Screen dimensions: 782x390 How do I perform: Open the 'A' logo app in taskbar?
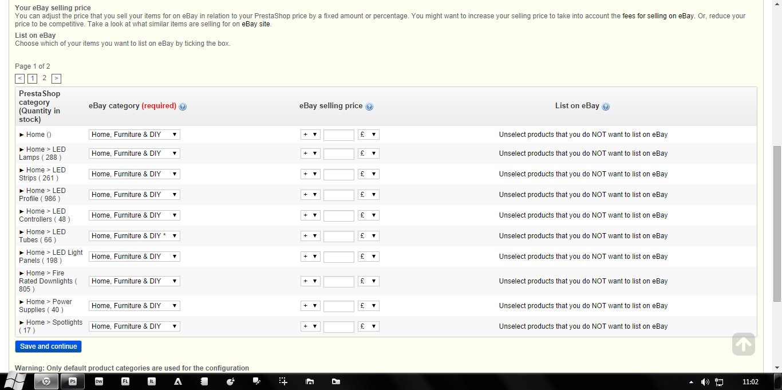point(178,381)
